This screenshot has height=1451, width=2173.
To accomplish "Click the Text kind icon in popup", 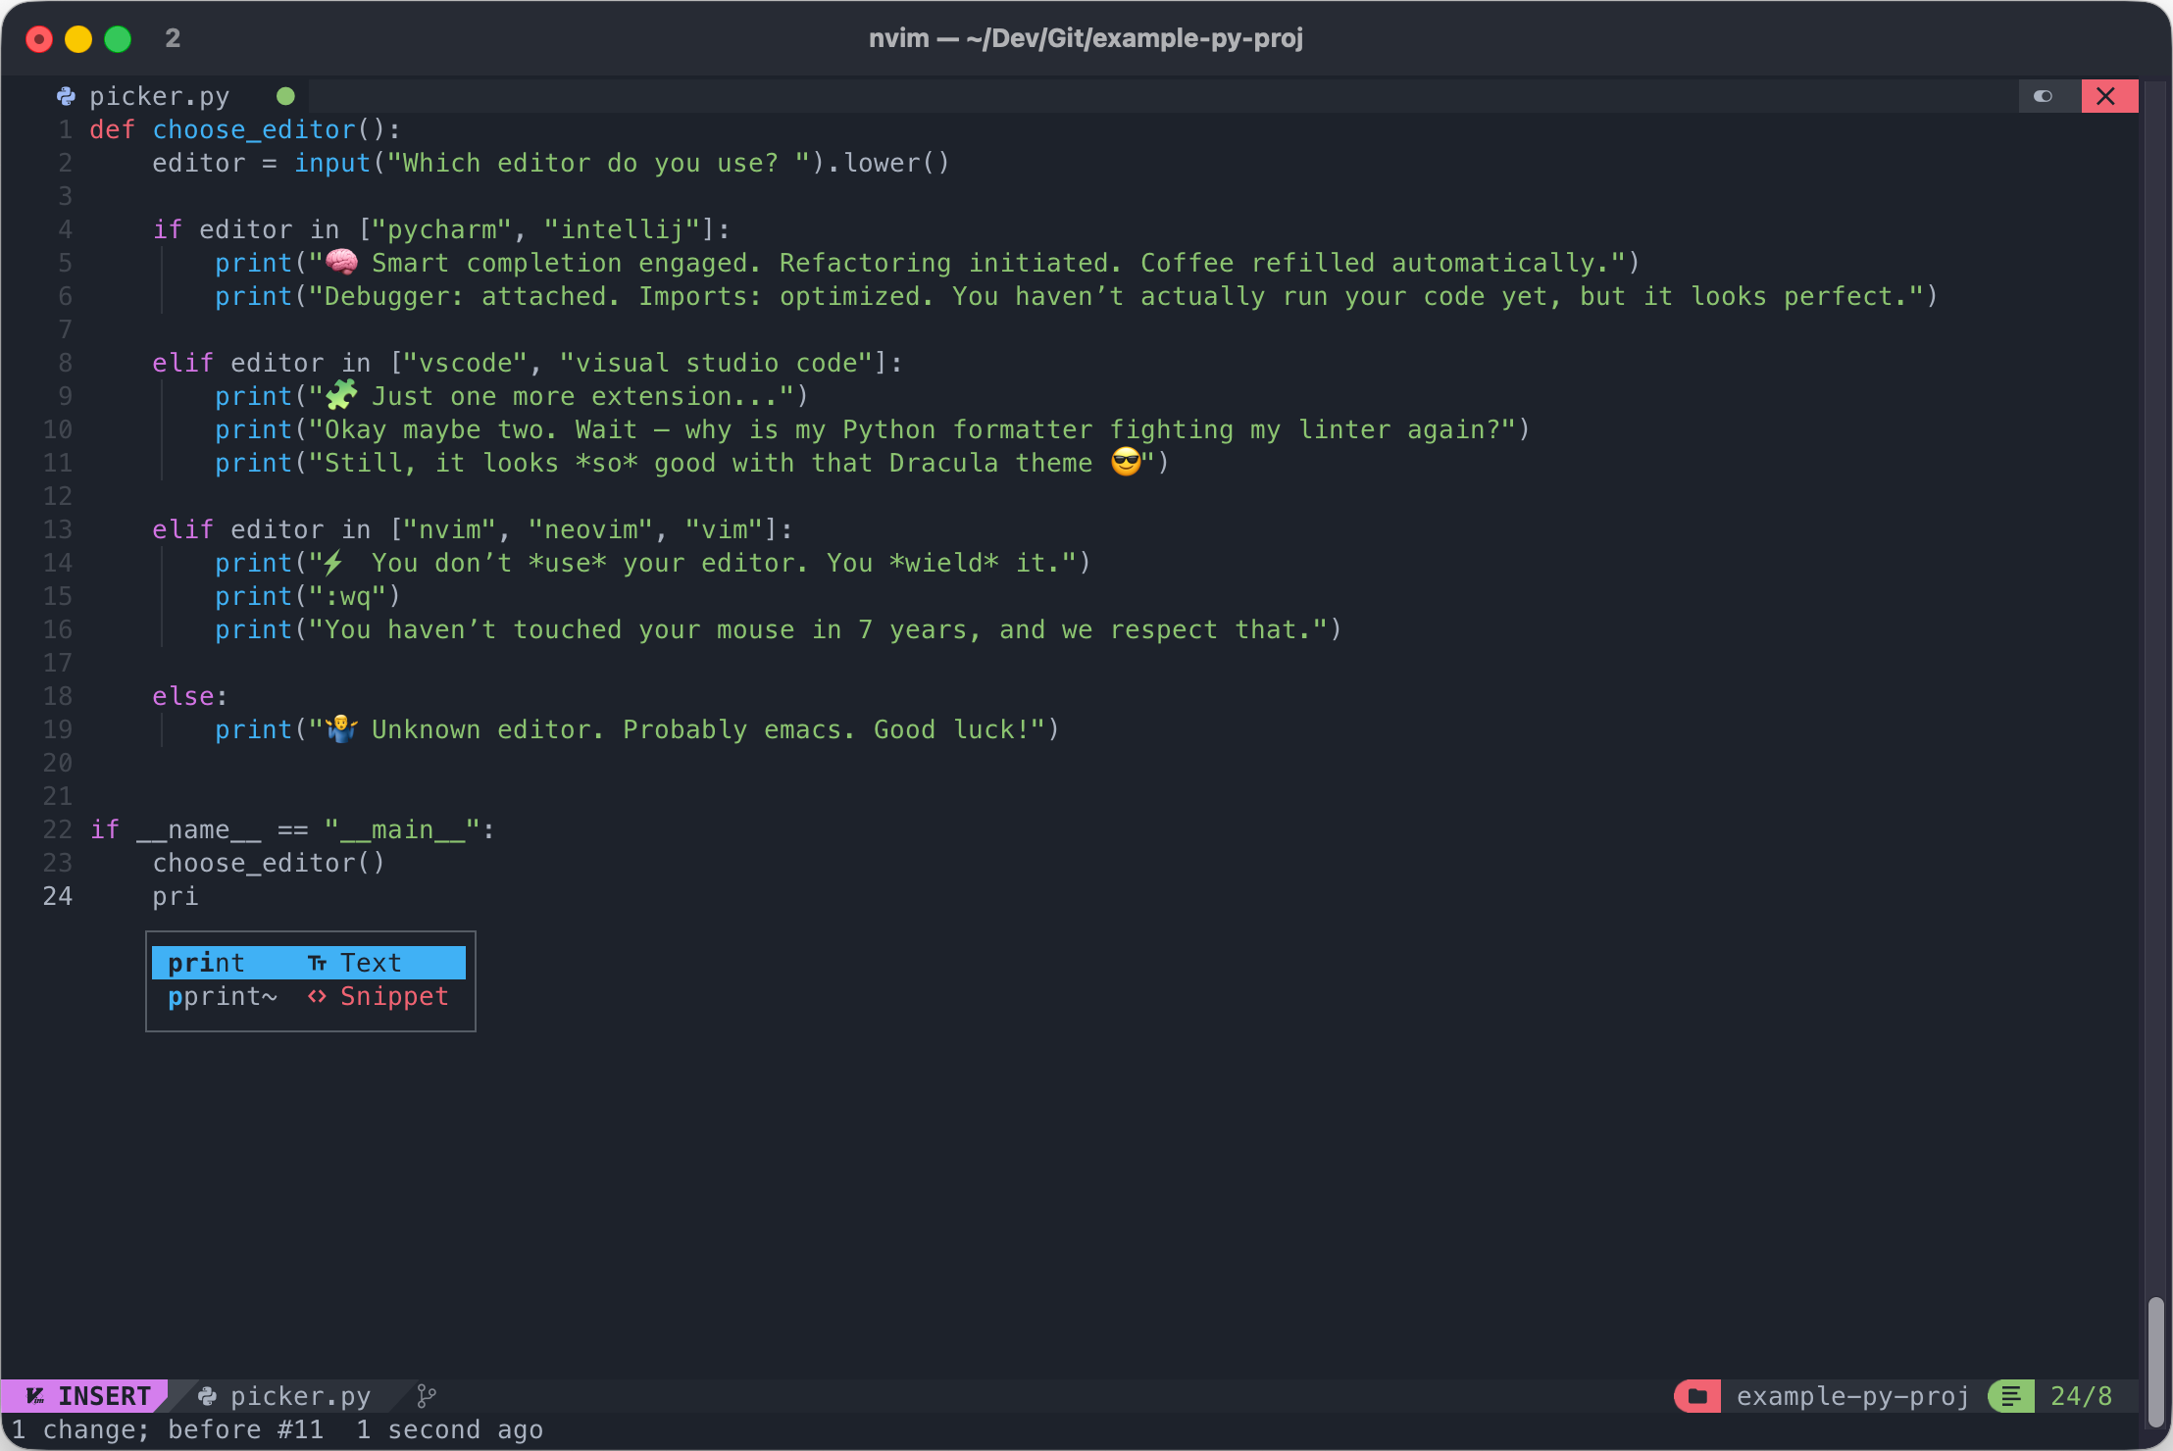I will click(x=317, y=964).
